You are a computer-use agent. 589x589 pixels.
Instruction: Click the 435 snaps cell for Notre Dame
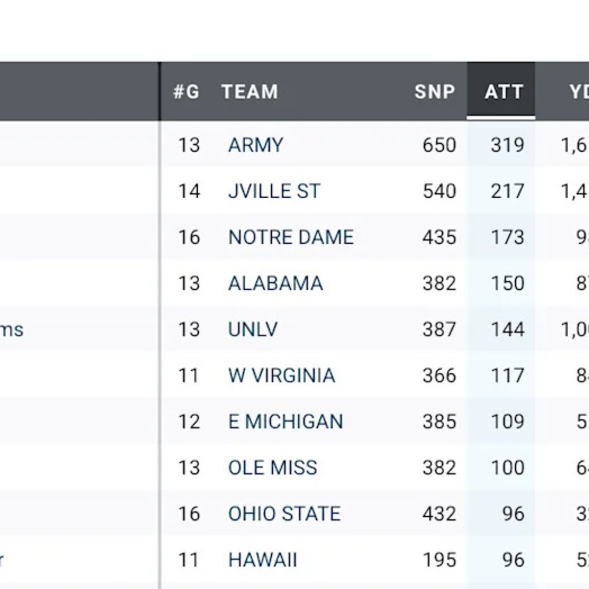[439, 237]
